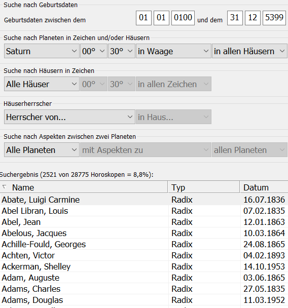
Task: Click the start month field '01'
Action: coord(161,18)
